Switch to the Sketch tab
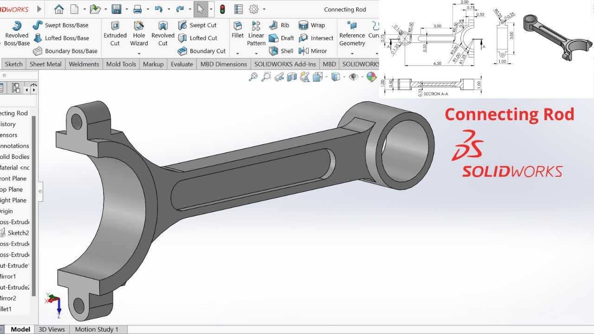 [x=13, y=64]
